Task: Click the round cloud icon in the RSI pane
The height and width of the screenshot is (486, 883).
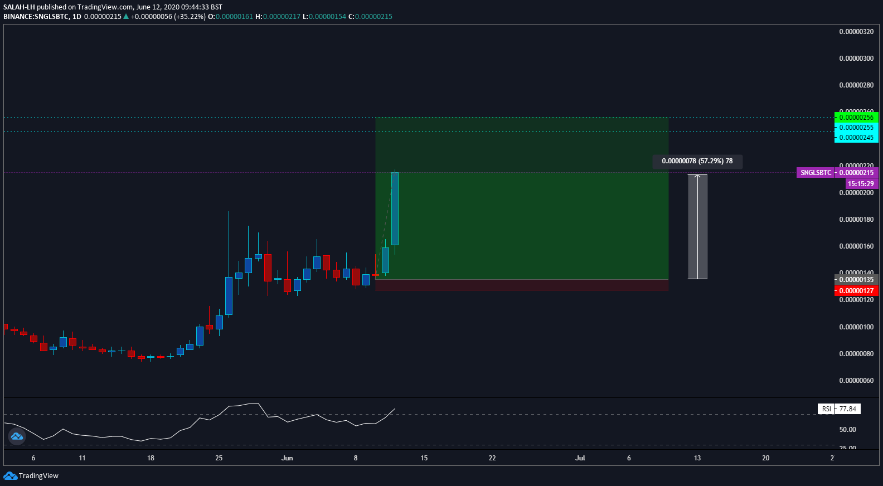Action: (17, 436)
